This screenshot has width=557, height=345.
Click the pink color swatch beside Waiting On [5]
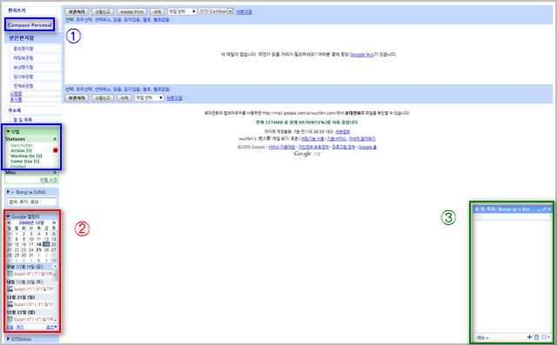[x=55, y=156]
